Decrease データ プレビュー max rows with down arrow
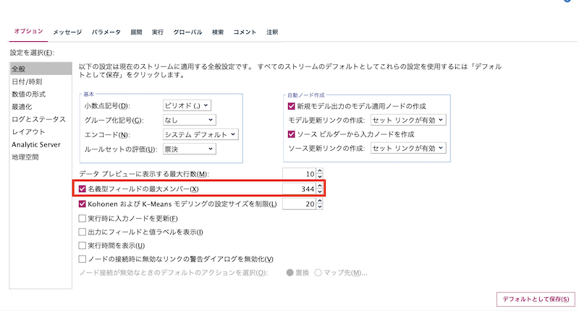Screen dimensions: 579x311 (x=320, y=177)
